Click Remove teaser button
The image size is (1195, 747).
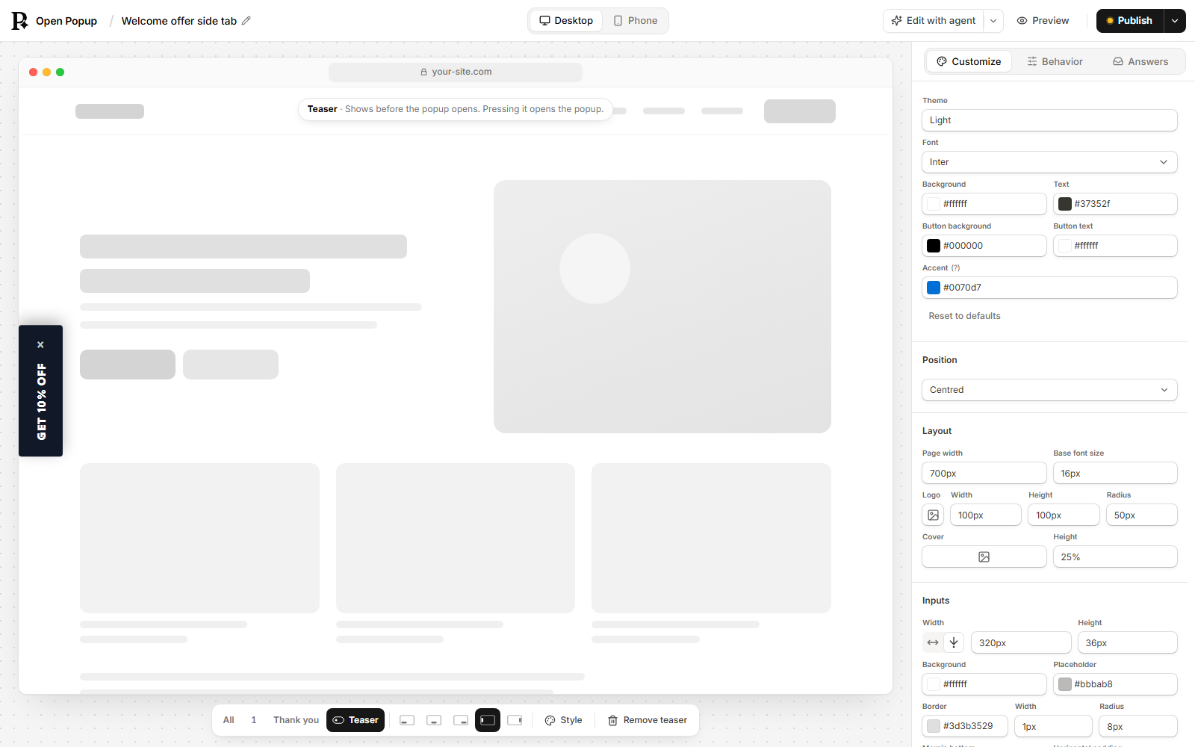tap(648, 720)
